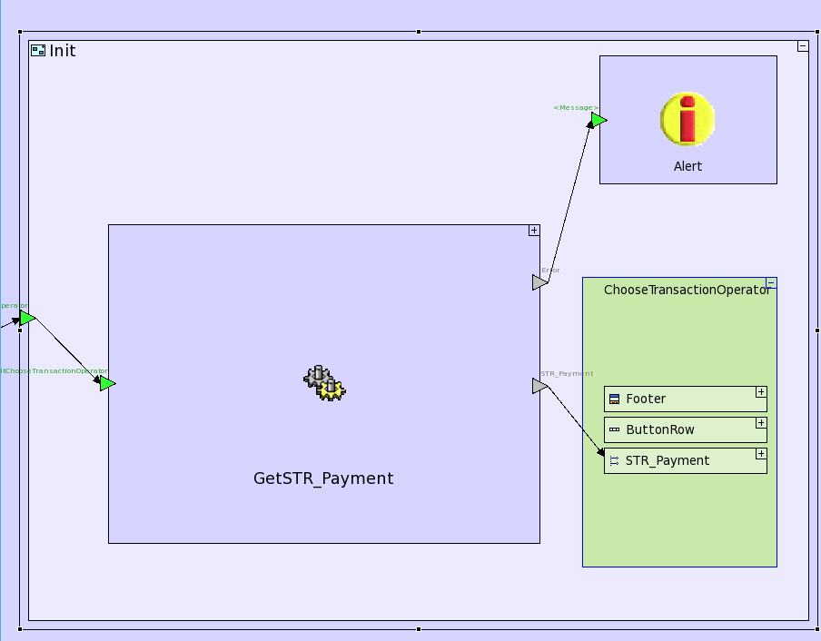Viewport: 821px width, 641px height.
Task: Expand the STR_Payment node
Action: point(761,455)
